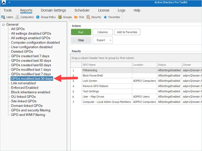Collapse the General tree node
Screen dimensions: 202x151
(3, 25)
